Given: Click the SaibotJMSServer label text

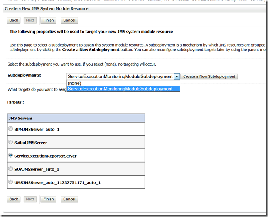Looking at the screenshot, I should [x=30, y=143].
